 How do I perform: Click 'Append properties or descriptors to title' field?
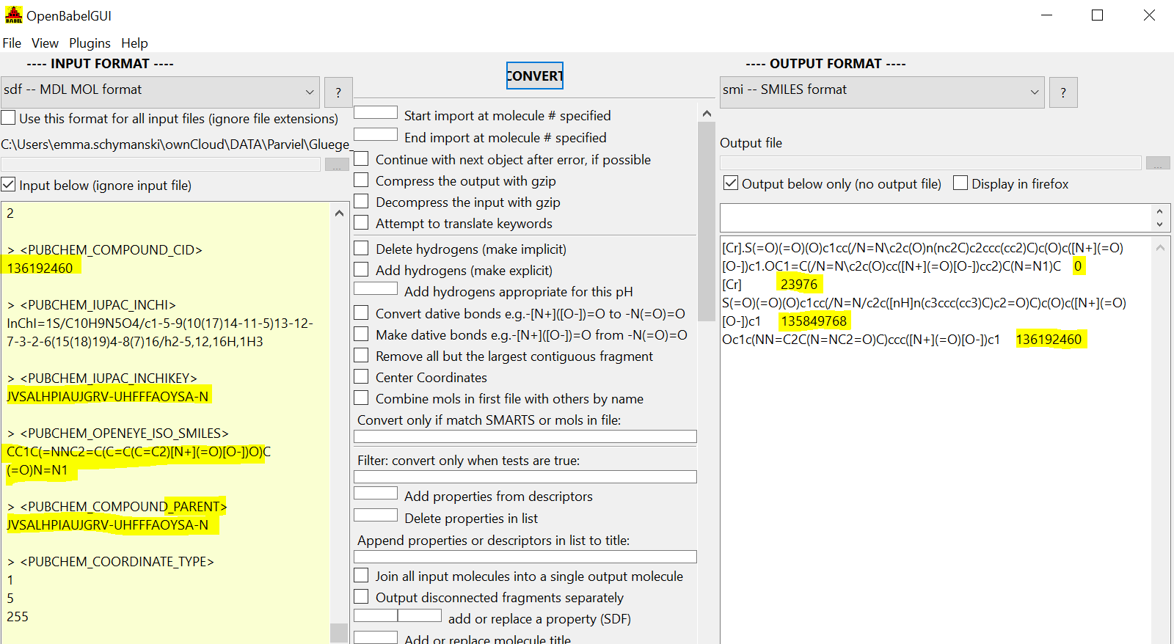(x=525, y=557)
